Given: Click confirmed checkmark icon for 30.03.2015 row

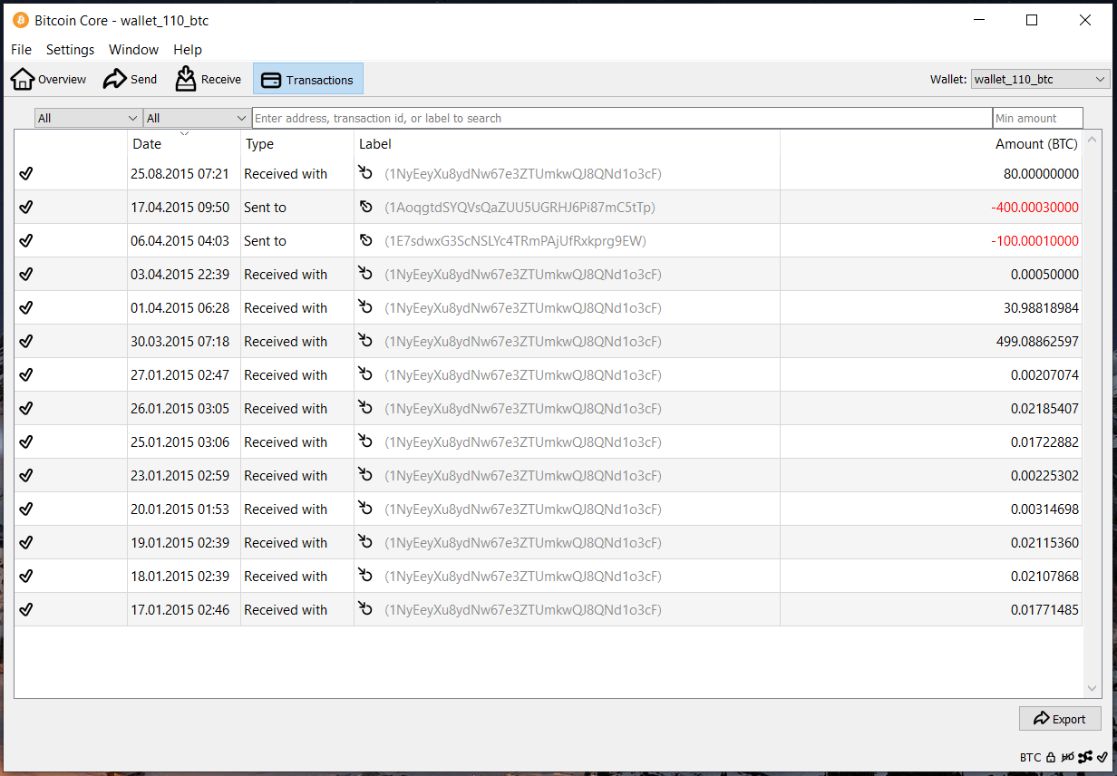Looking at the screenshot, I should coord(26,341).
